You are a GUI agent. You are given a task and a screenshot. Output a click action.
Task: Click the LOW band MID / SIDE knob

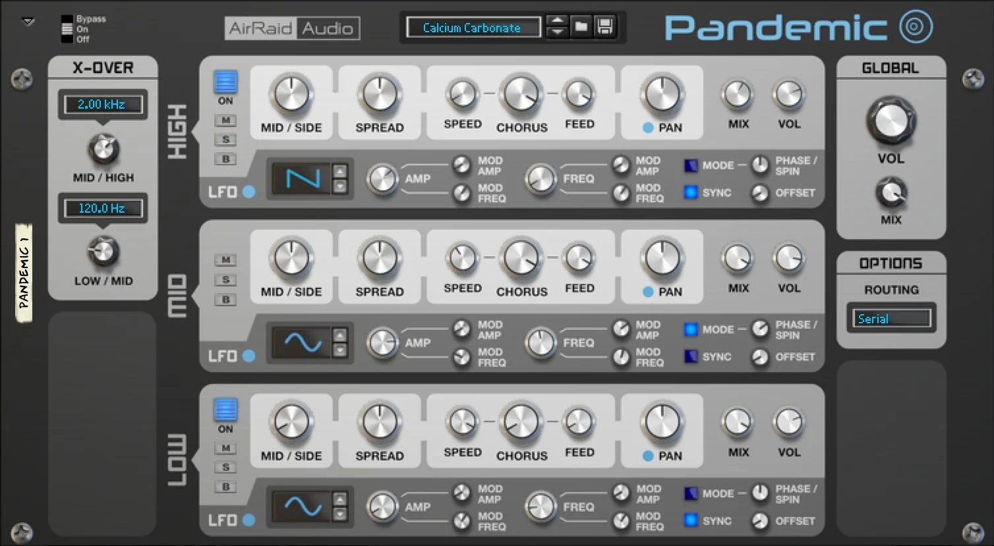[291, 422]
